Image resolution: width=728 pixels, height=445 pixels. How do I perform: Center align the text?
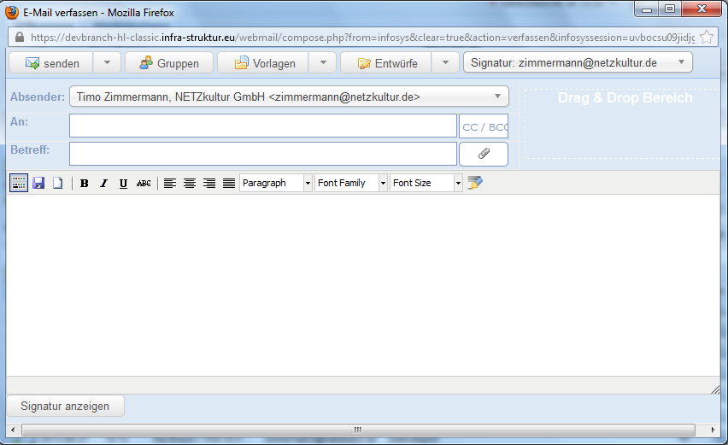click(x=190, y=183)
